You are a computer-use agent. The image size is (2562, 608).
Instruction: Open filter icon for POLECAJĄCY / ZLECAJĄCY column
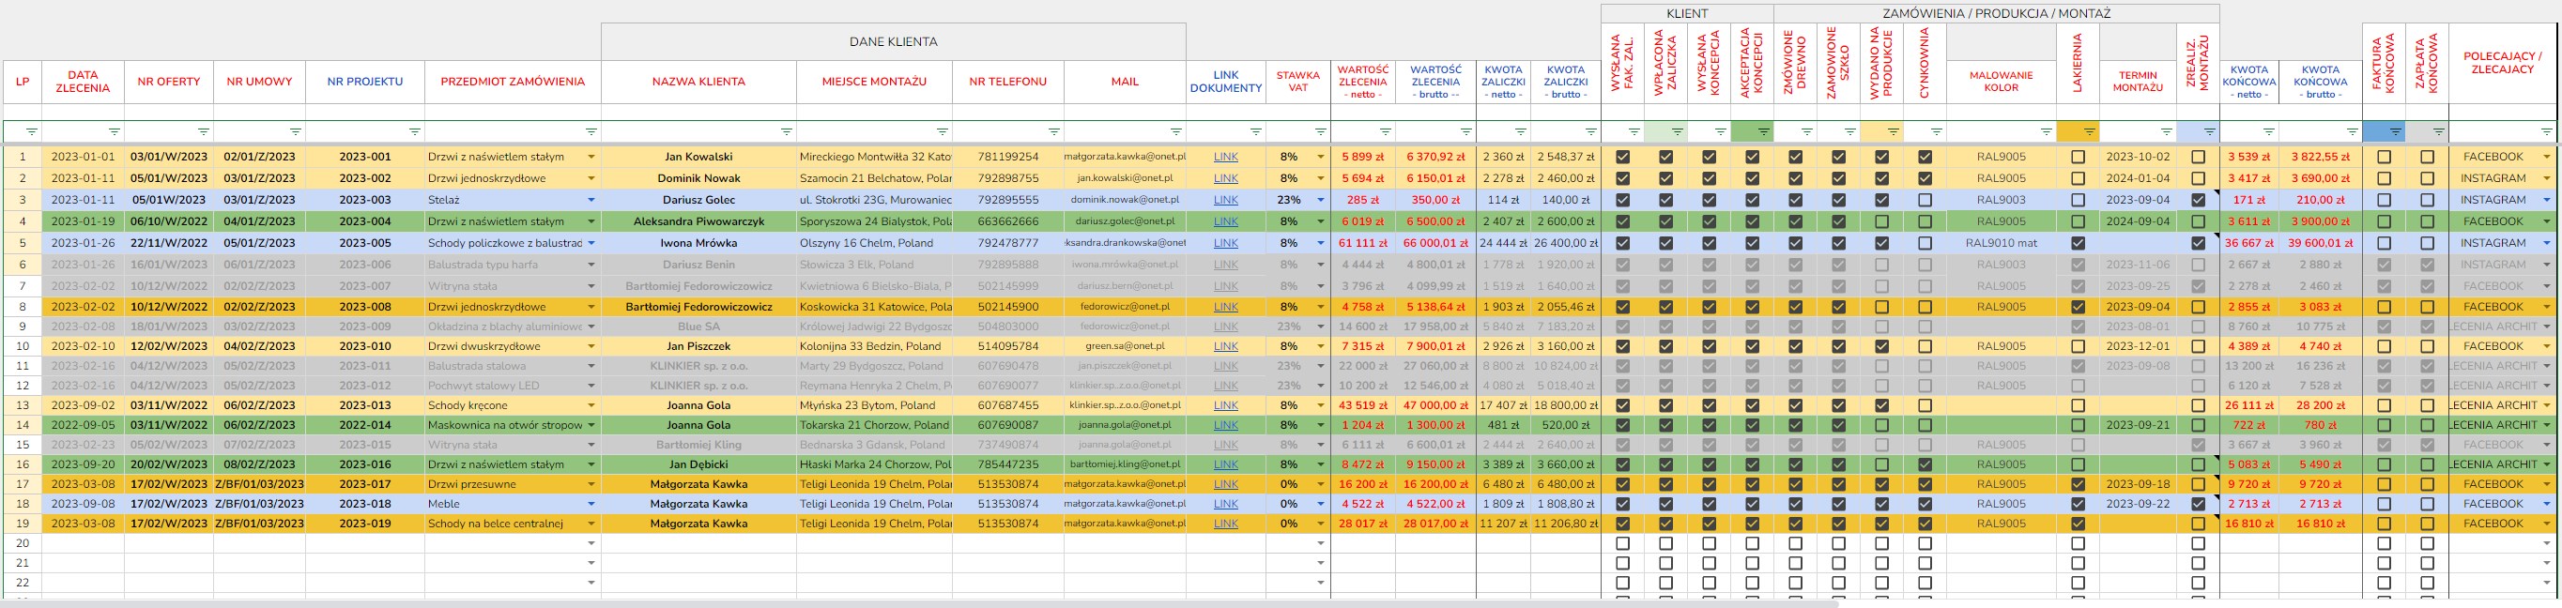pyautogui.click(x=2546, y=131)
